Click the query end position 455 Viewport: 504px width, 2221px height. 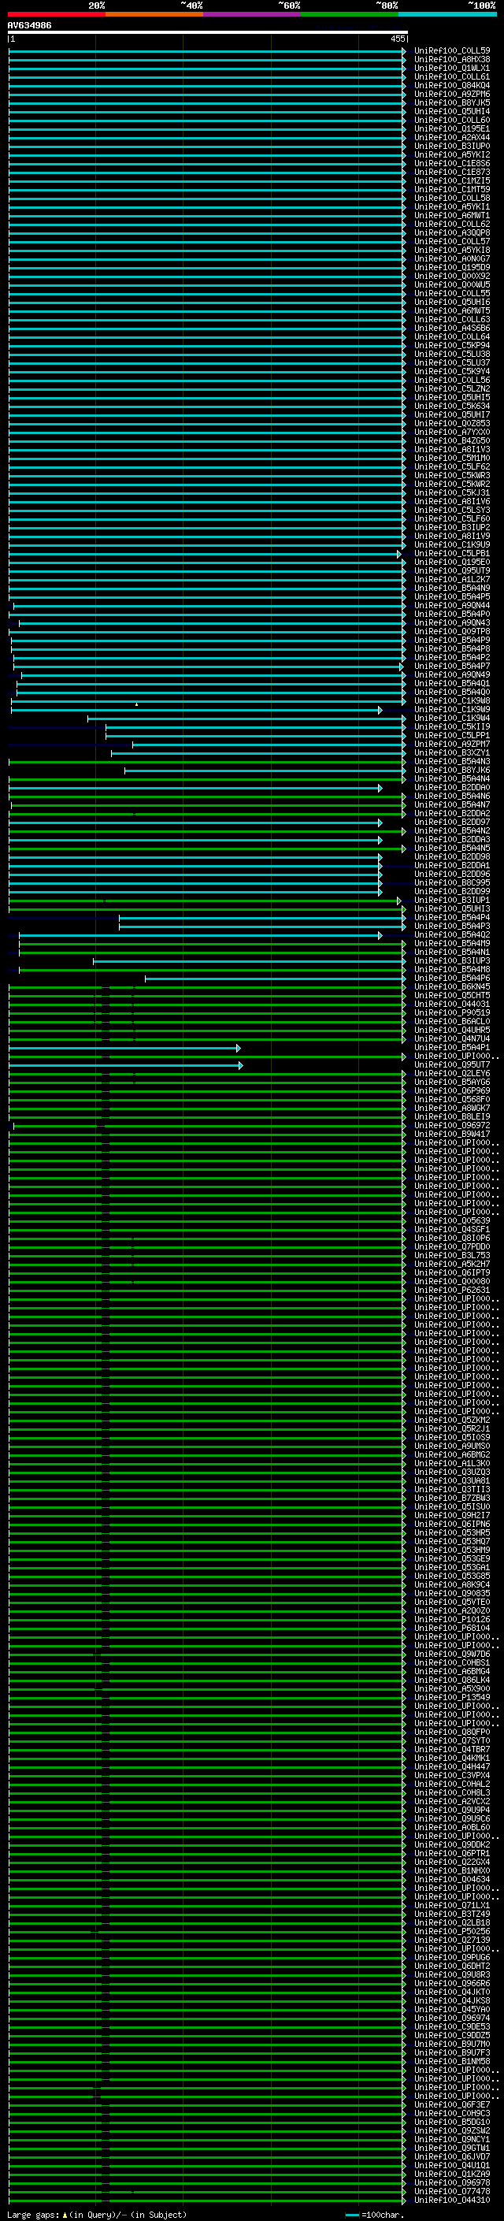[x=397, y=39]
